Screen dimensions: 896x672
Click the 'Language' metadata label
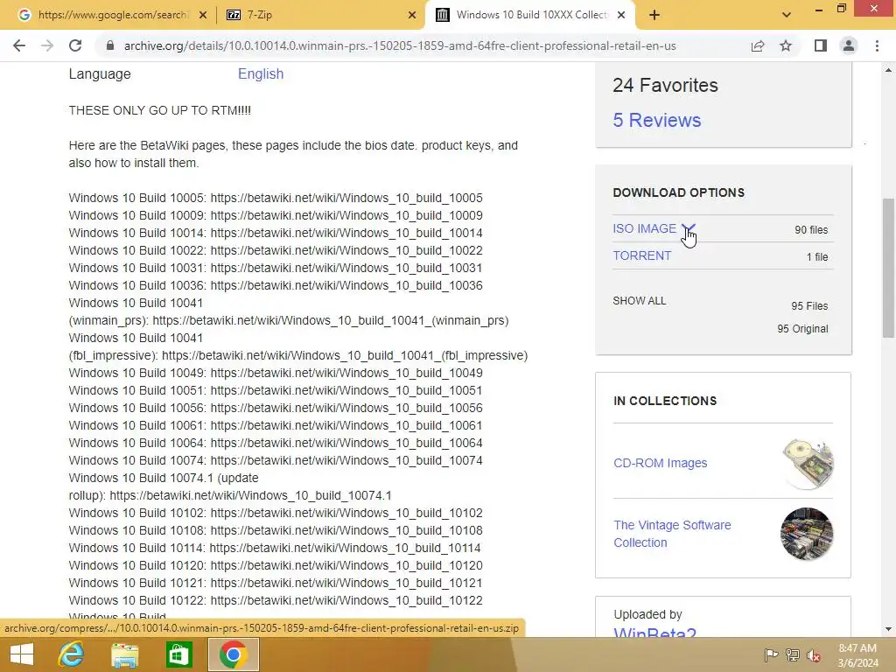[100, 73]
